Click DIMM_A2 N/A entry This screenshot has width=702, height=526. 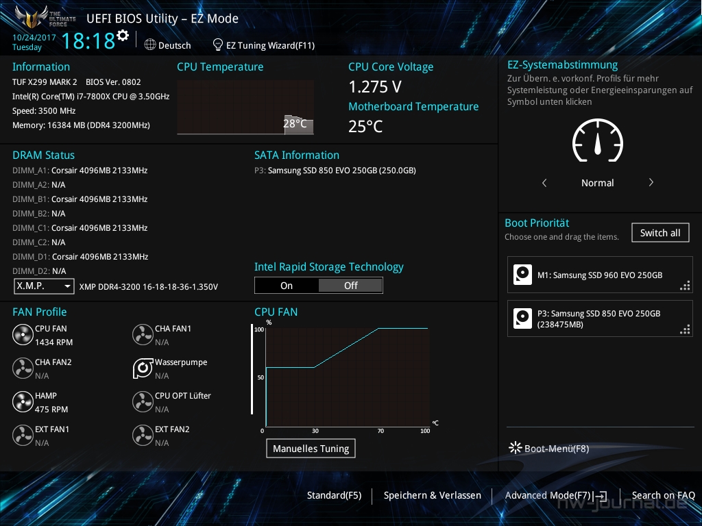[39, 185]
